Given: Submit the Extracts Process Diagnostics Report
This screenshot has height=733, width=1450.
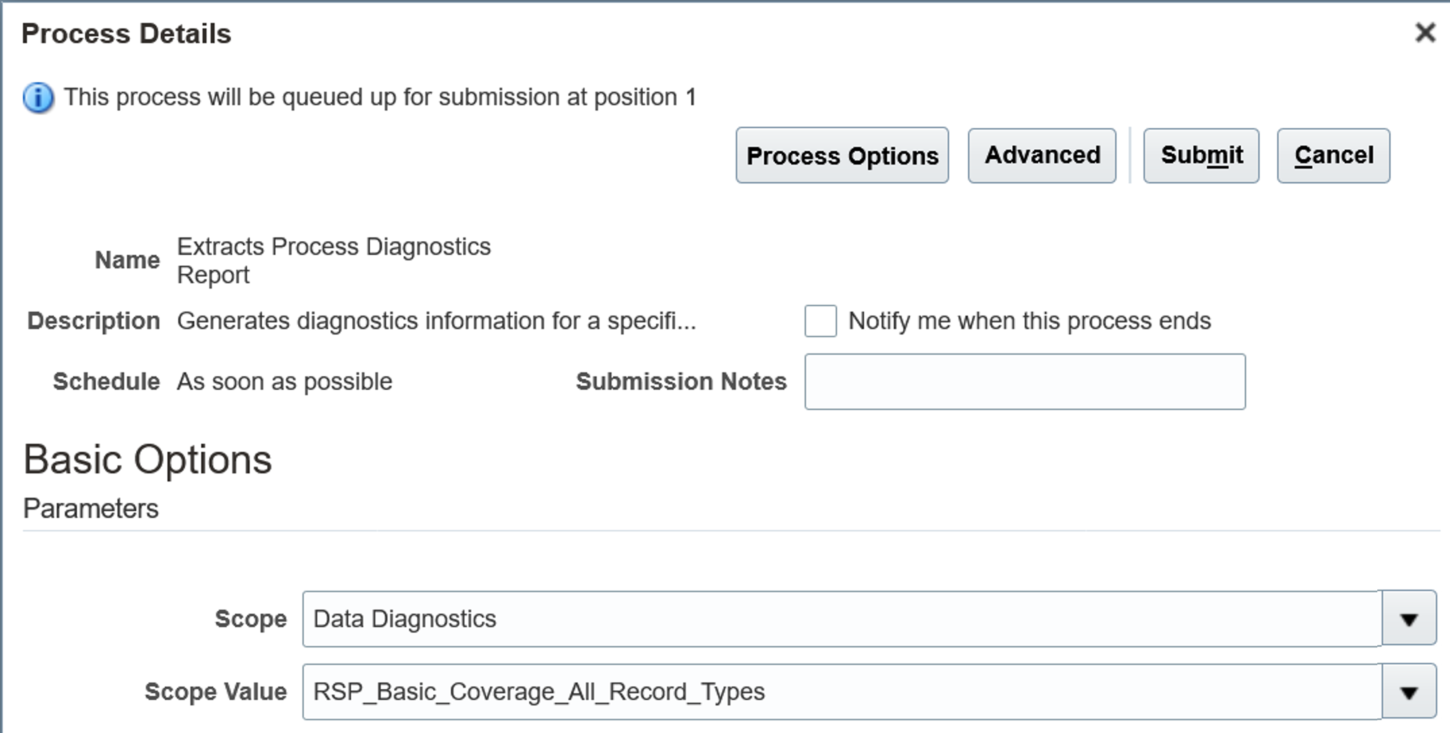Looking at the screenshot, I should (1201, 155).
